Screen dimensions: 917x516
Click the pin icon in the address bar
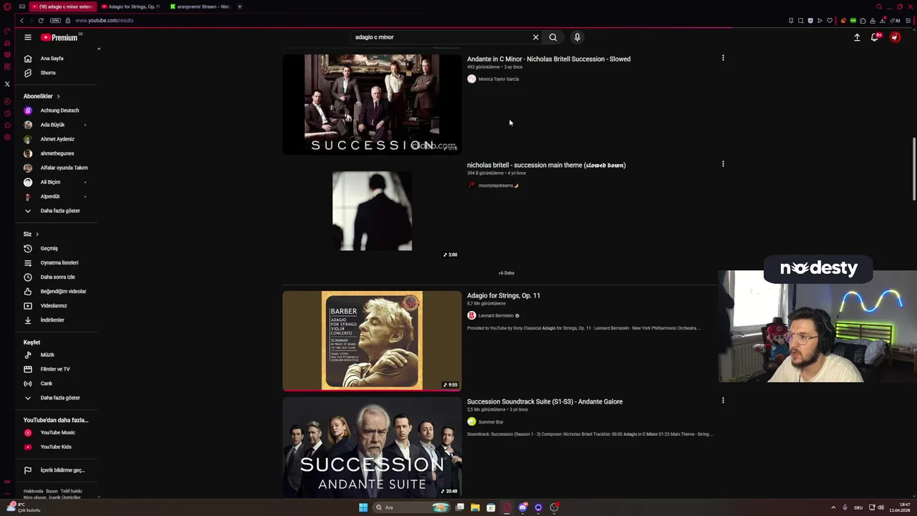[791, 20]
